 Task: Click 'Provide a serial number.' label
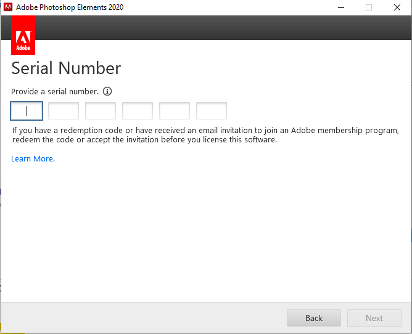[x=55, y=92]
